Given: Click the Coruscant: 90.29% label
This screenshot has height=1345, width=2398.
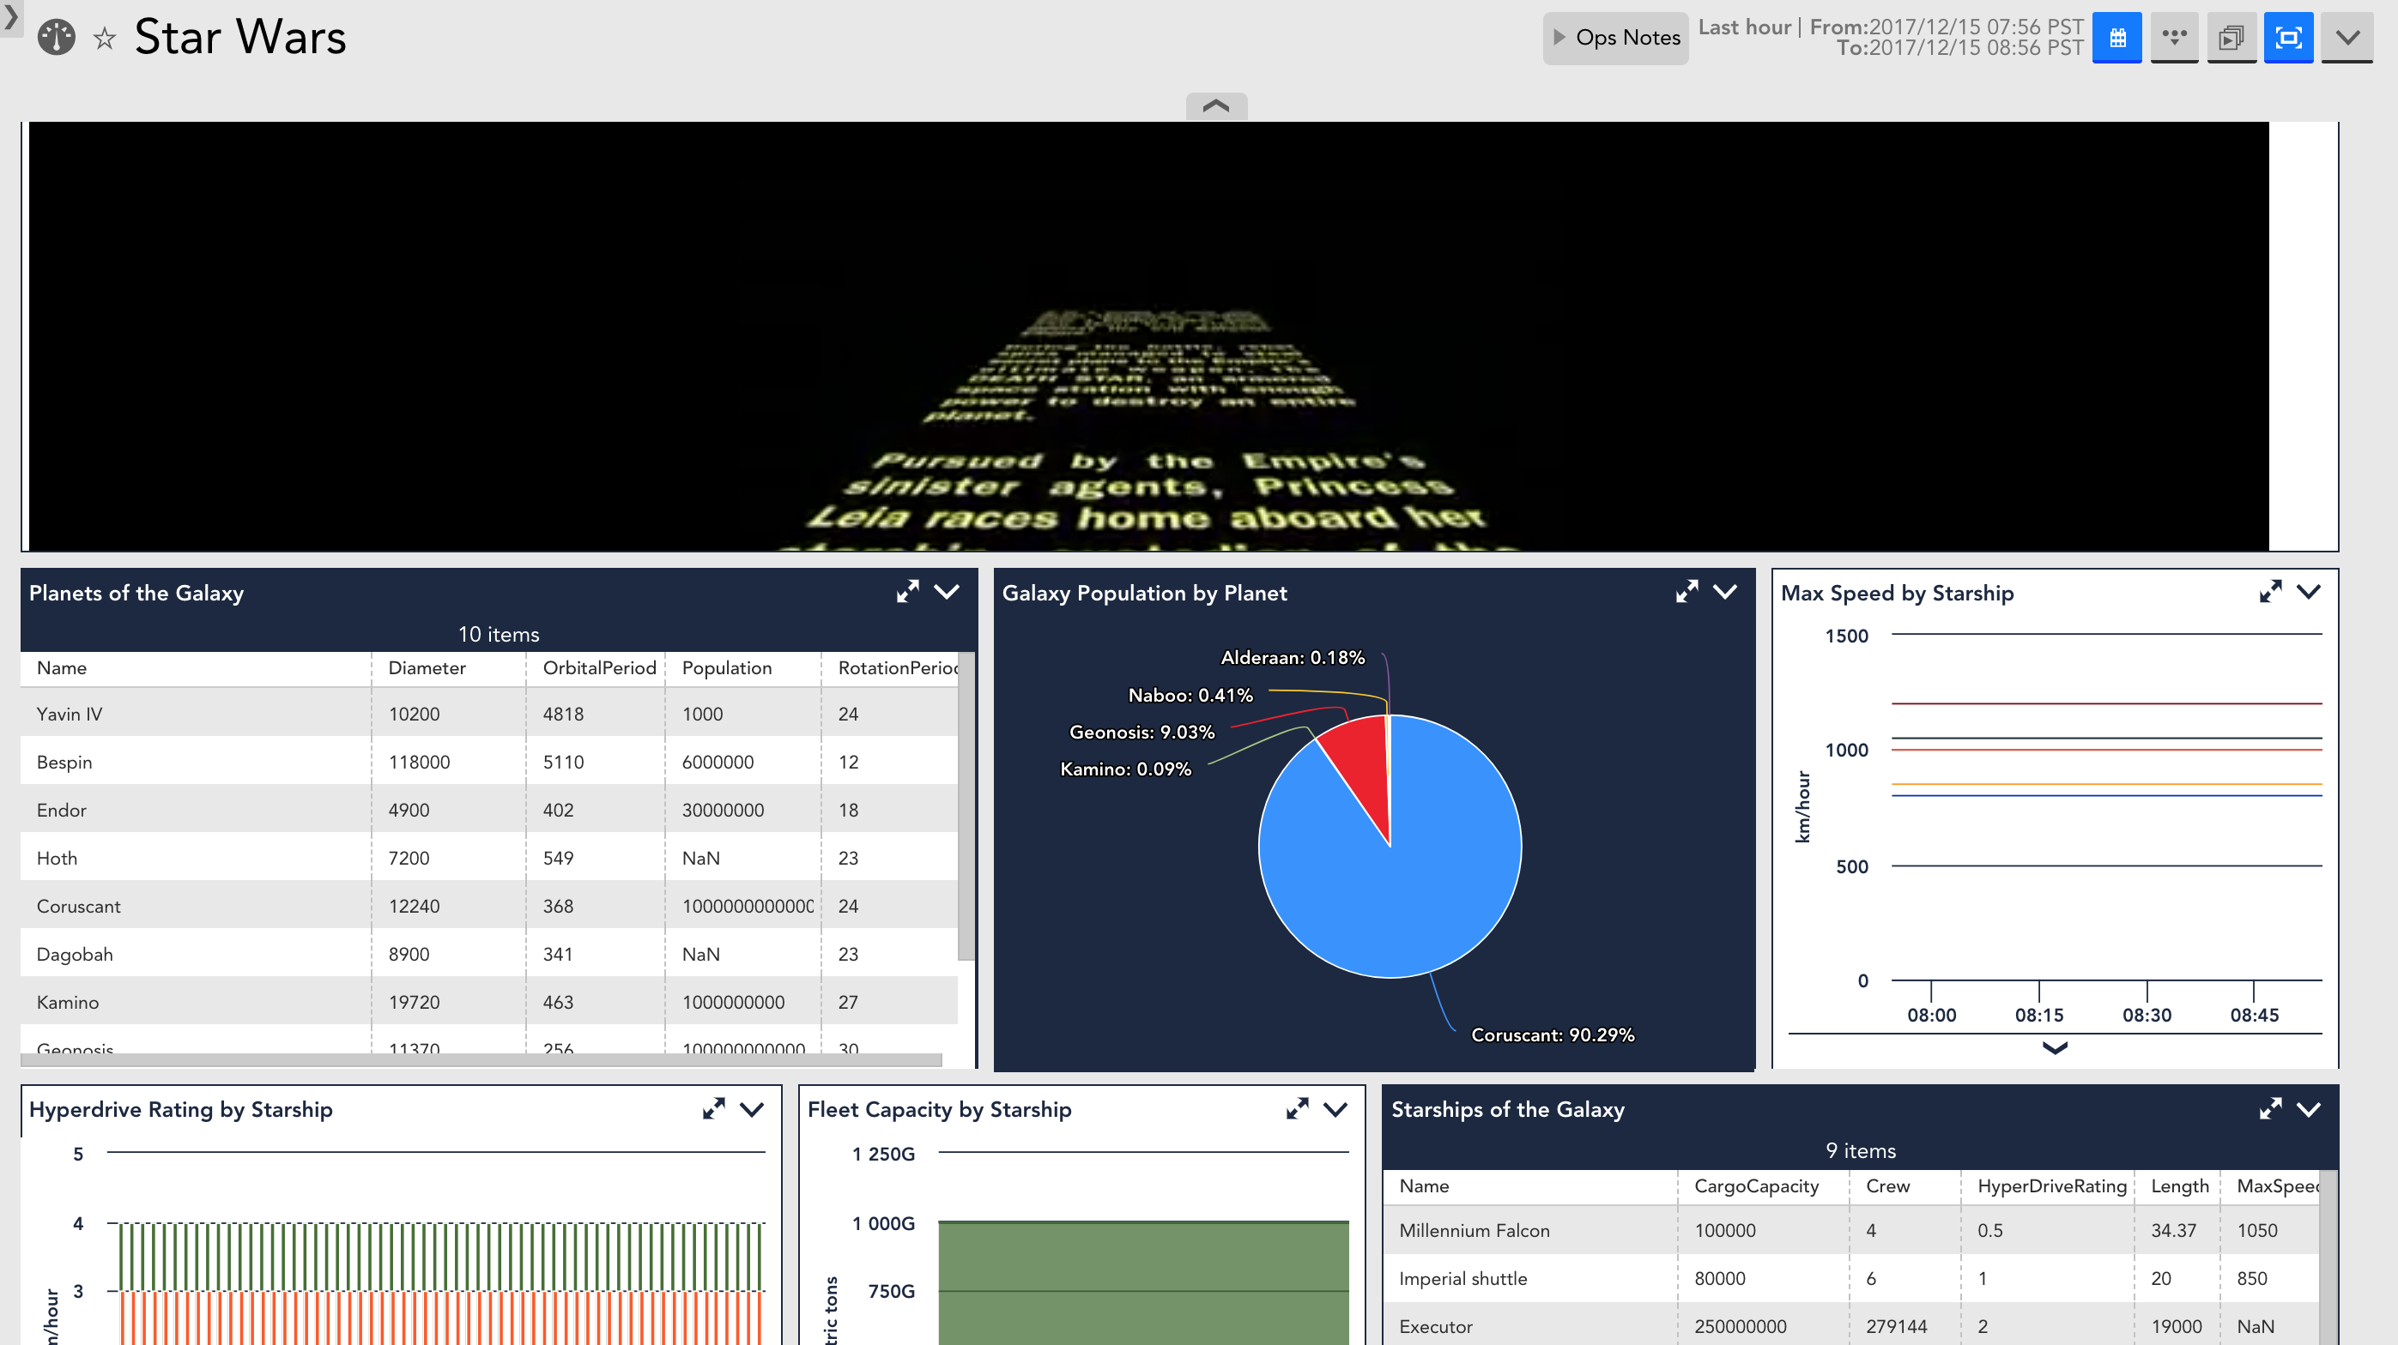Looking at the screenshot, I should pos(1552,1034).
